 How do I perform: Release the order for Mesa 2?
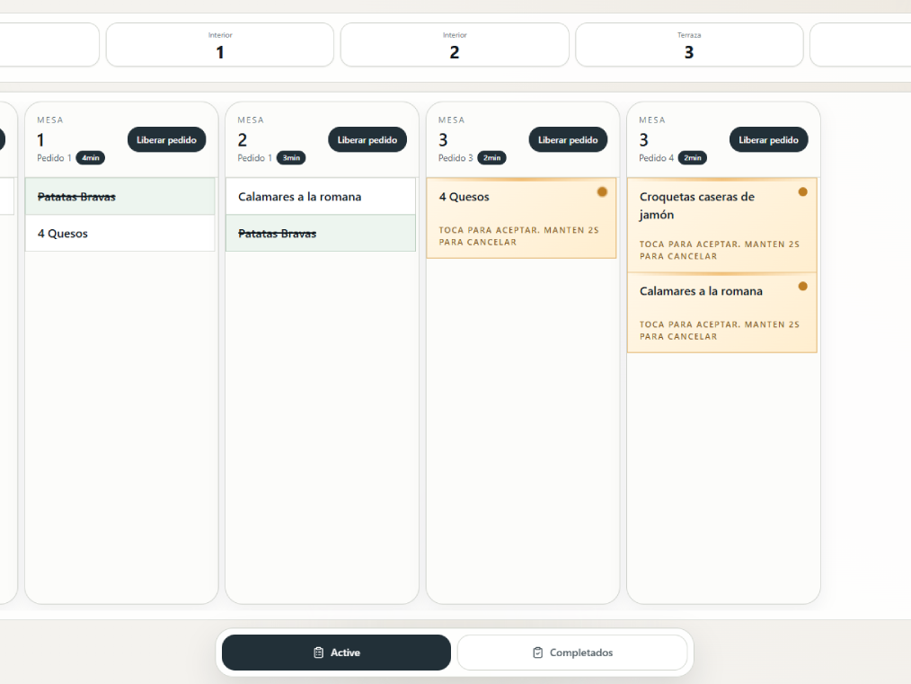(x=367, y=140)
